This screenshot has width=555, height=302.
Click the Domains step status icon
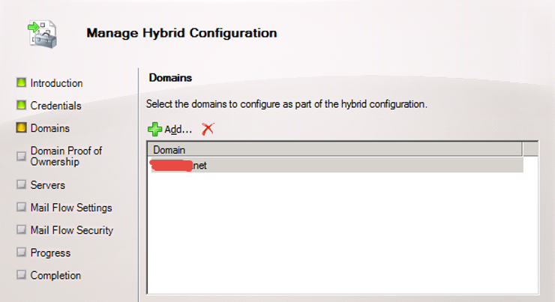pyautogui.click(x=21, y=128)
